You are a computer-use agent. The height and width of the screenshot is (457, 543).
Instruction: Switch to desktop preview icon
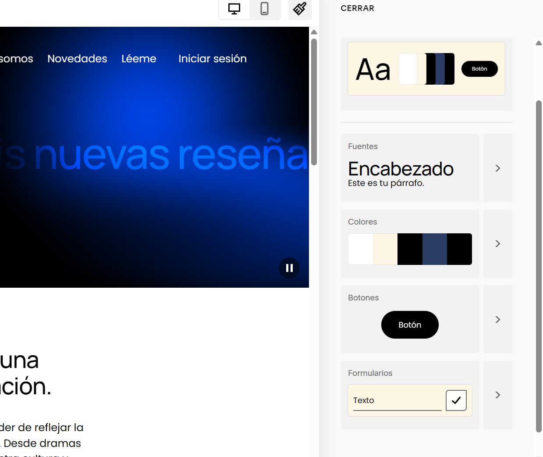(234, 9)
